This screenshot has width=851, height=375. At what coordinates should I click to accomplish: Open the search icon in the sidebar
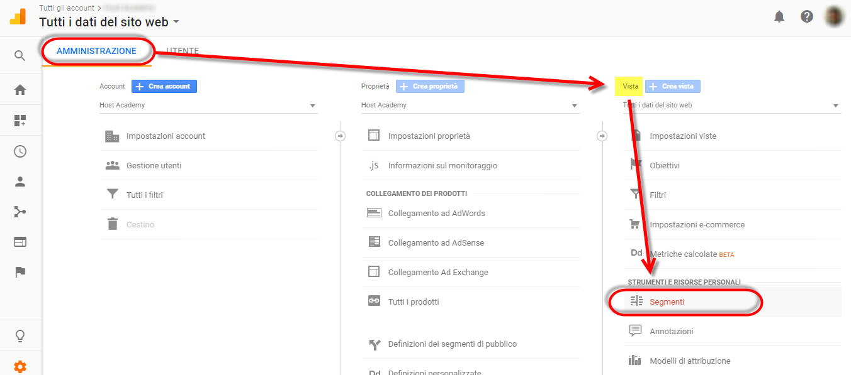[x=20, y=55]
